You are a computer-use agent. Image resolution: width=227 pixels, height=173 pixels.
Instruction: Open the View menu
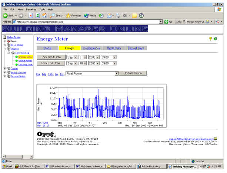pyautogui.click(x=20, y=10)
